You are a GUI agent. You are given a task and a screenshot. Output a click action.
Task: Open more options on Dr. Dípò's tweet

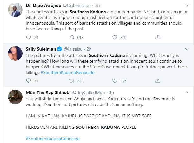coord(187,5)
